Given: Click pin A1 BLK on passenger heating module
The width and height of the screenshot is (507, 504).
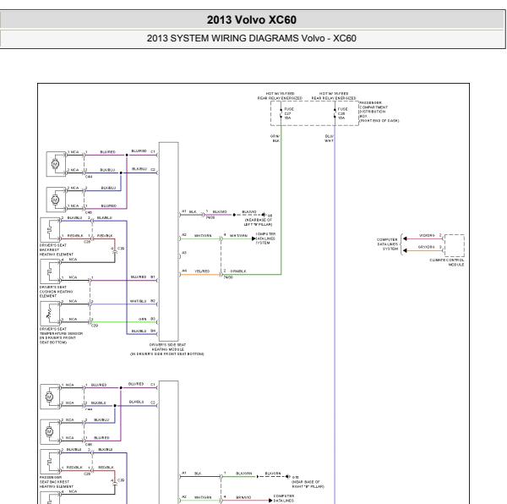Looking at the screenshot, I should coord(192,473).
